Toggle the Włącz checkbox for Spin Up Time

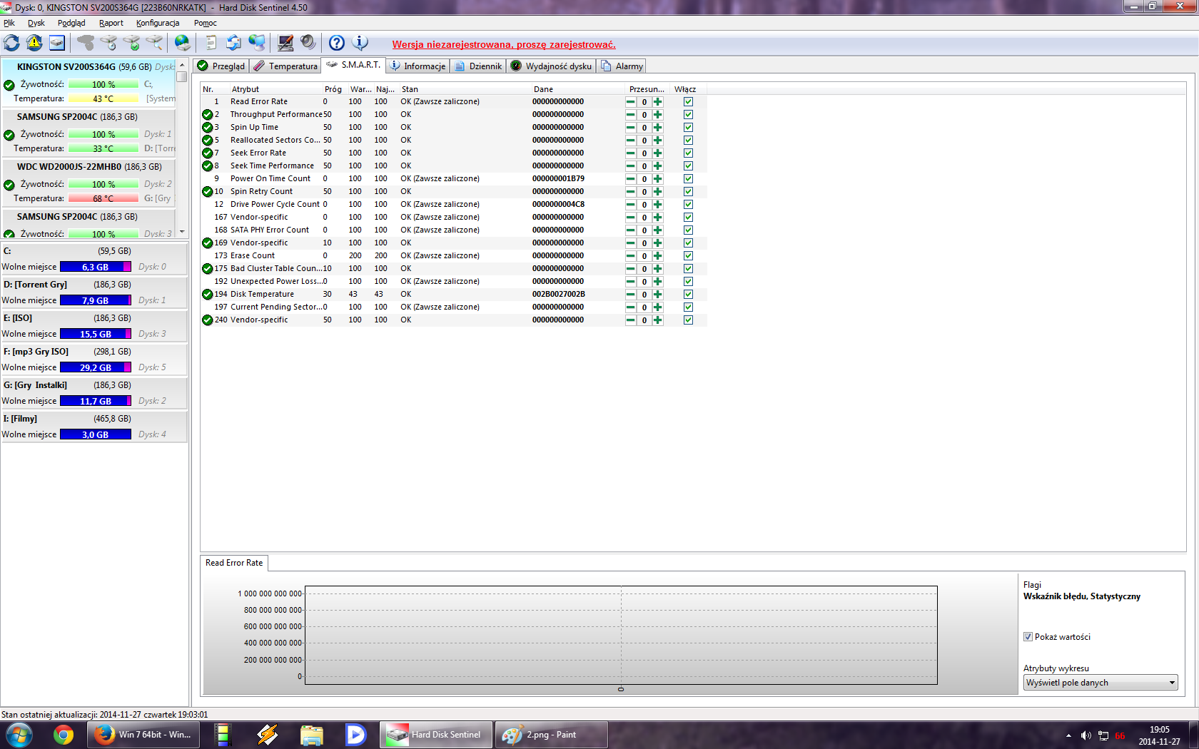click(x=688, y=127)
